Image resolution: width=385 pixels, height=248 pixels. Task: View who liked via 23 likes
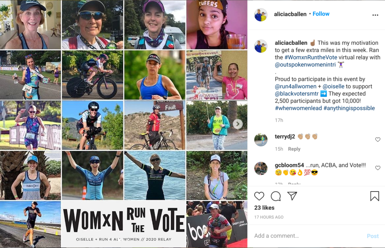264,208
